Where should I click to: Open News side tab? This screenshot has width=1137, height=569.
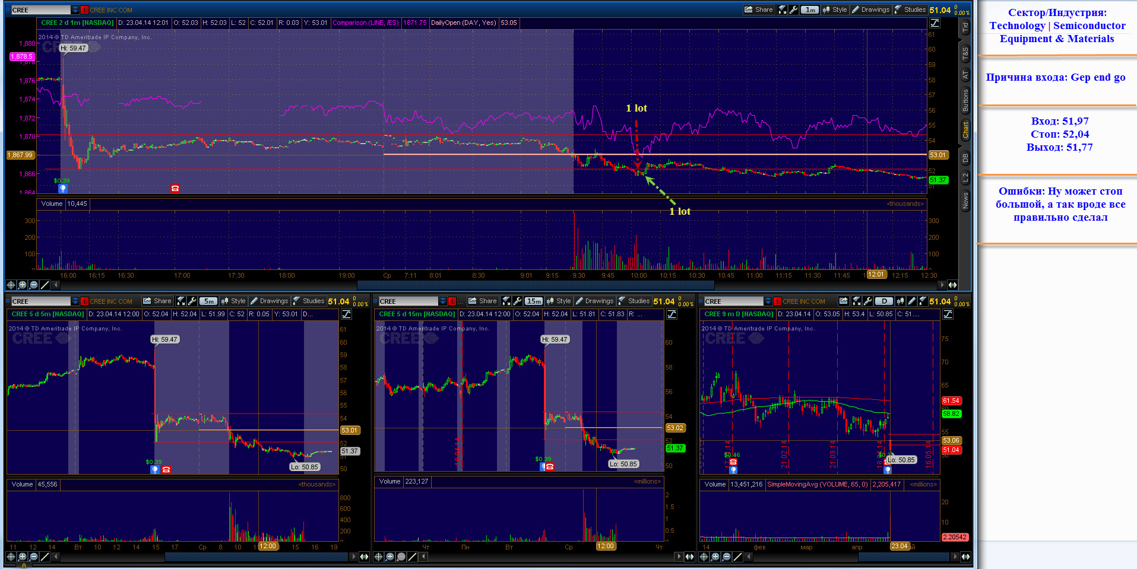pyautogui.click(x=965, y=200)
